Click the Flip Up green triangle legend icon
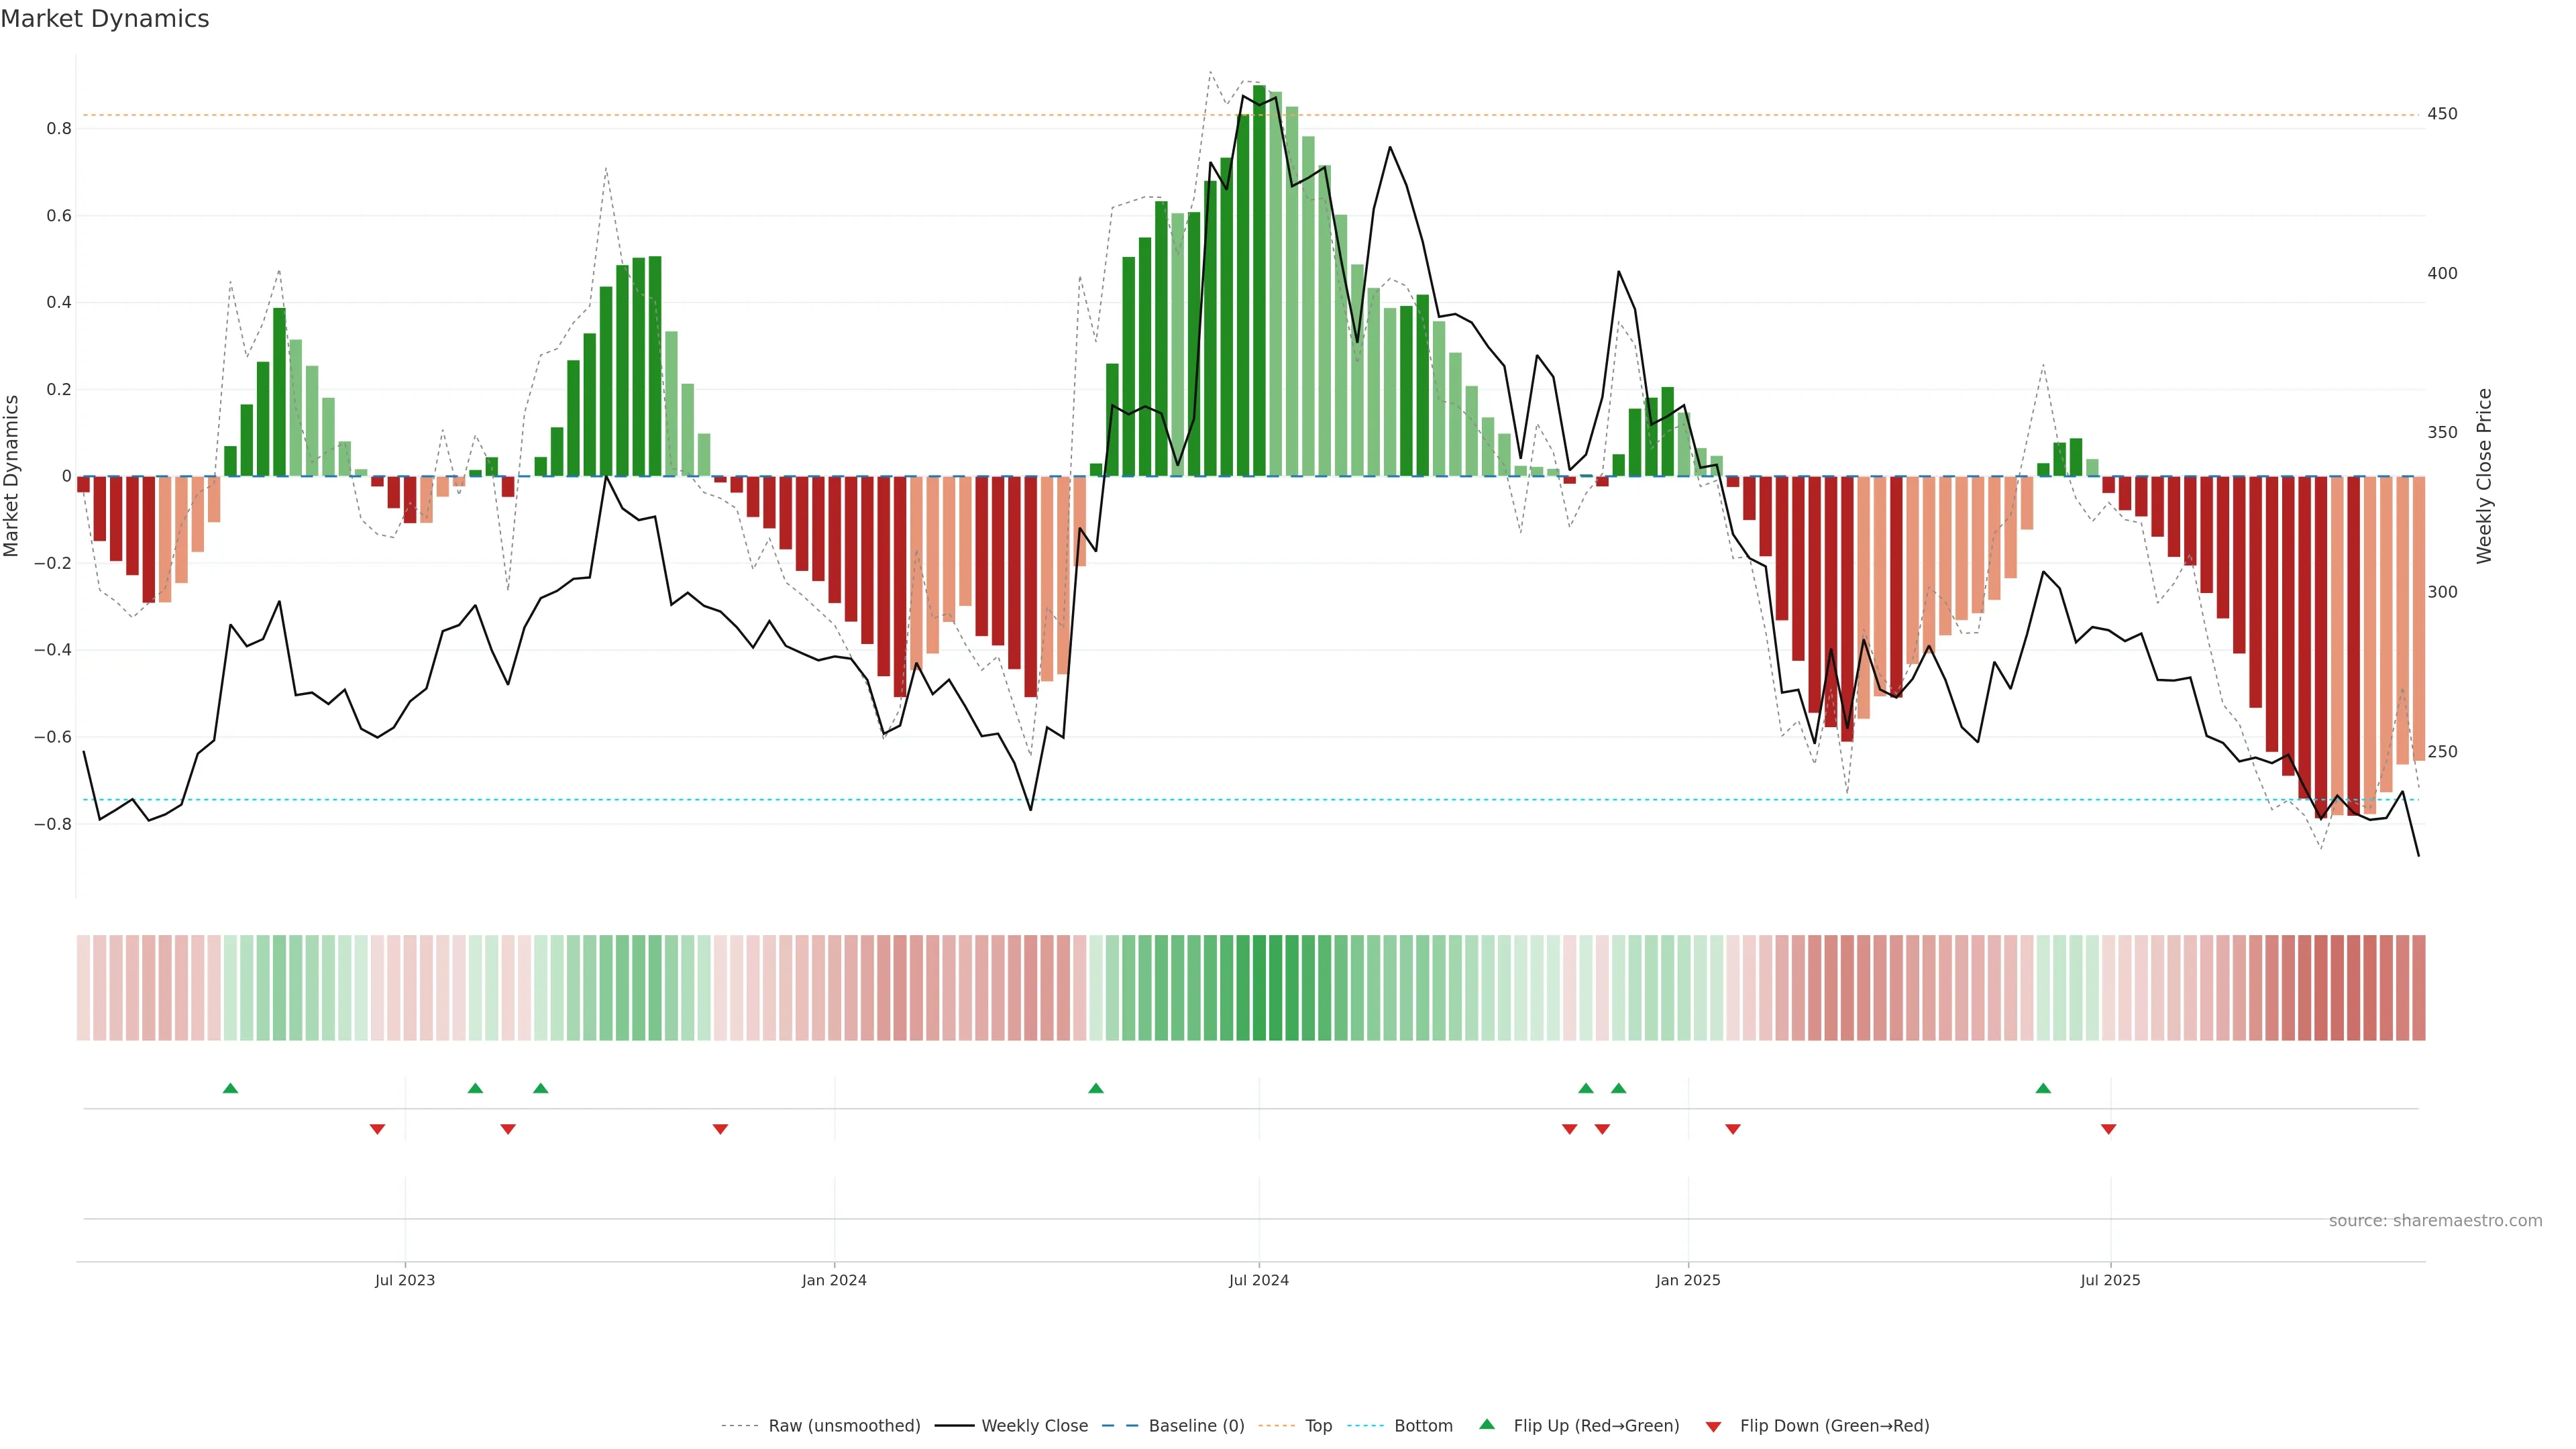The height and width of the screenshot is (1449, 2576). point(1487,1424)
